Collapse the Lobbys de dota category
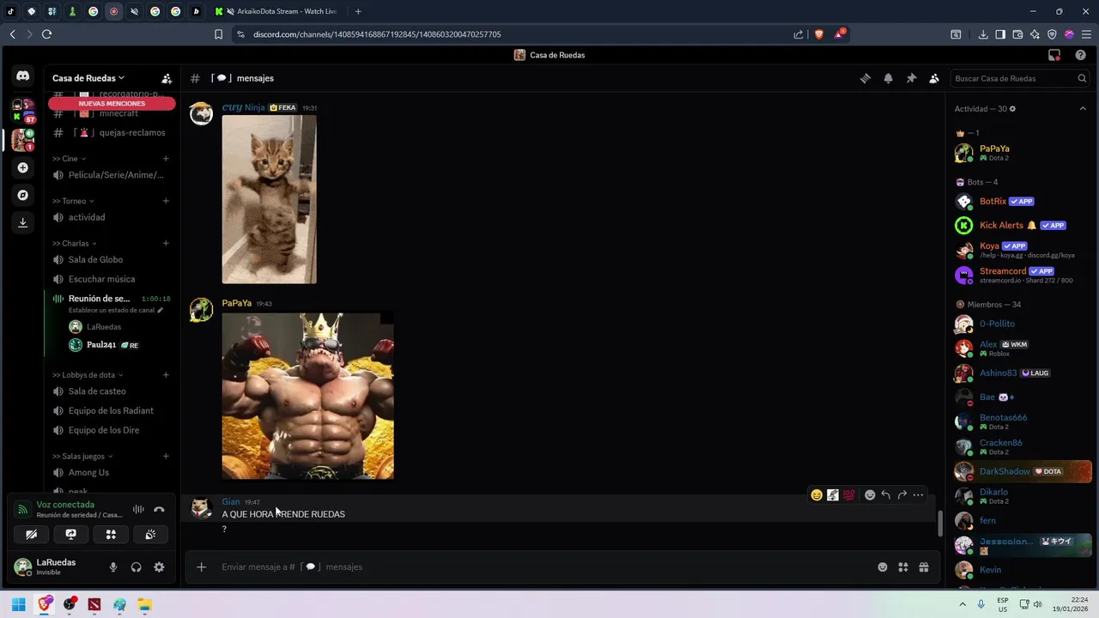The height and width of the screenshot is (618, 1099). coord(88,375)
